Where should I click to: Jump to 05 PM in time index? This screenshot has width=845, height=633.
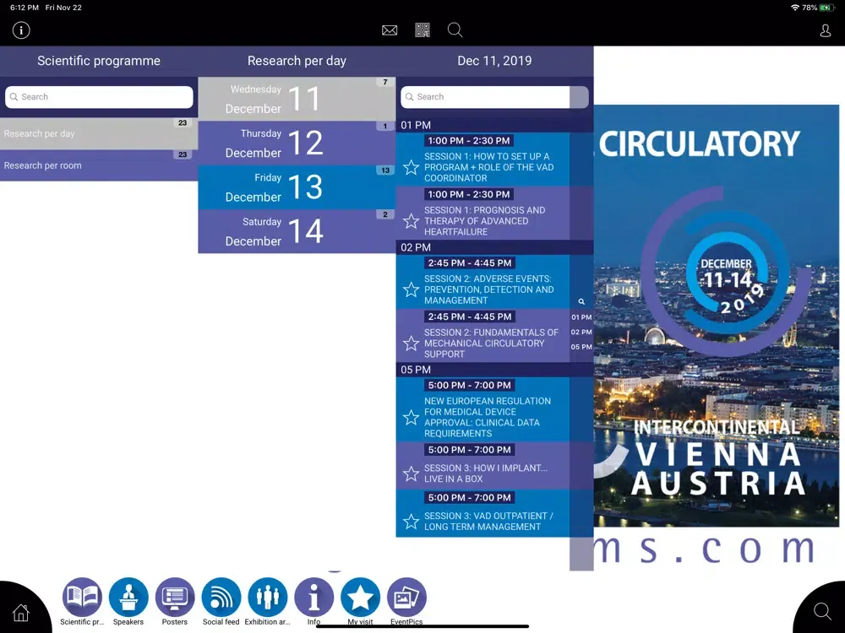click(581, 347)
